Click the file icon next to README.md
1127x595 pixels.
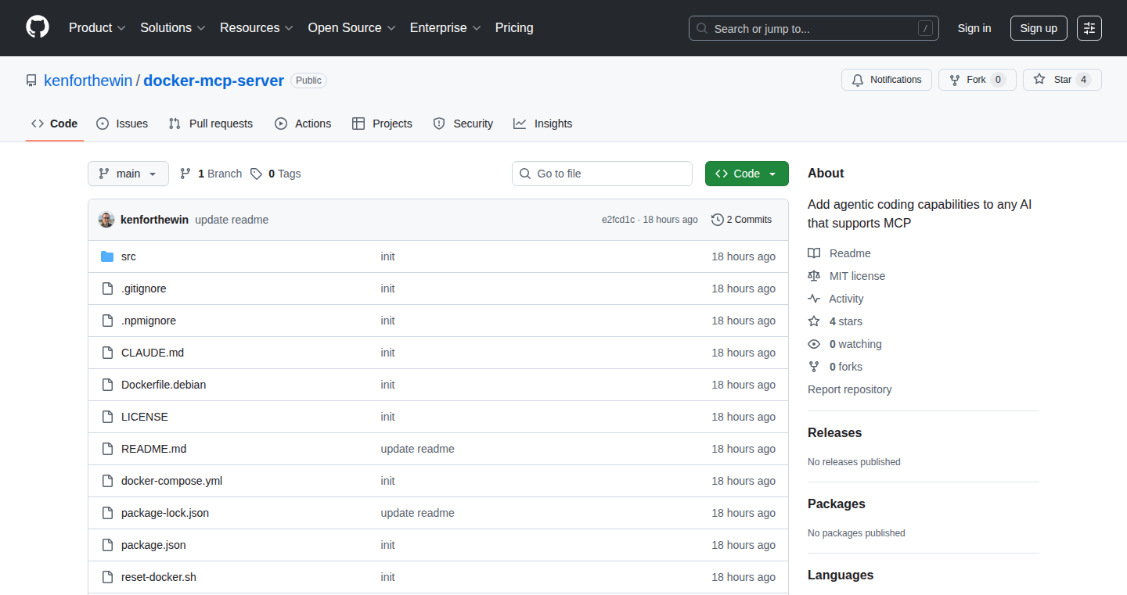pos(107,449)
